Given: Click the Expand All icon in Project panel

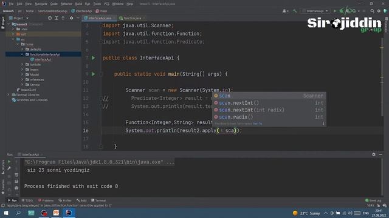Looking at the screenshot, I should (x=57, y=18).
